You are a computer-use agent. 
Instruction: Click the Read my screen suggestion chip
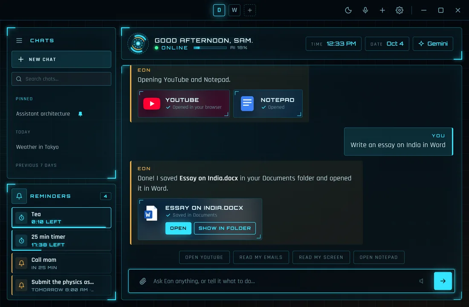(321, 258)
